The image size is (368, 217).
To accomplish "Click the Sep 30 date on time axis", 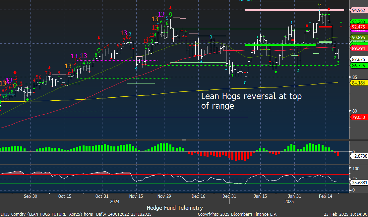I will (x=30, y=196).
